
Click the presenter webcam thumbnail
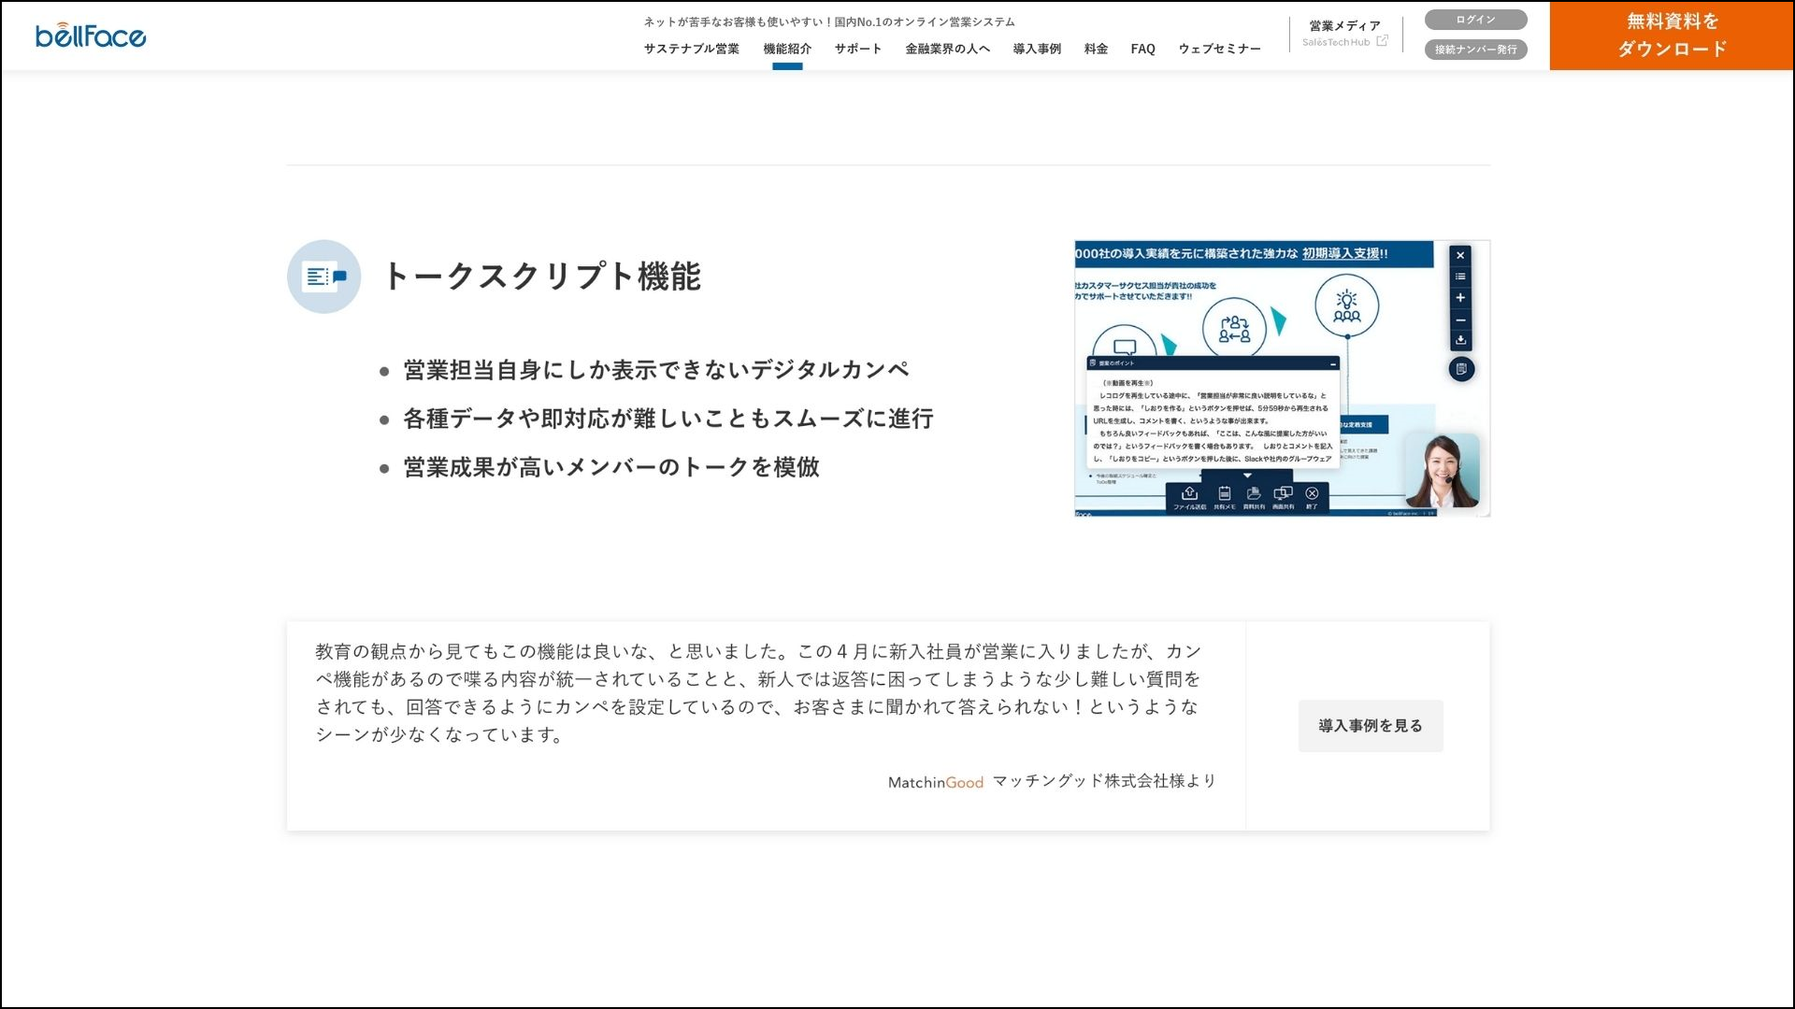click(x=1440, y=472)
